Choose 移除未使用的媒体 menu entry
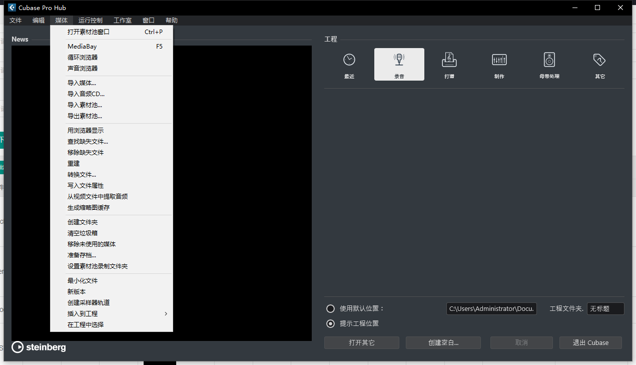636x365 pixels. point(112,244)
